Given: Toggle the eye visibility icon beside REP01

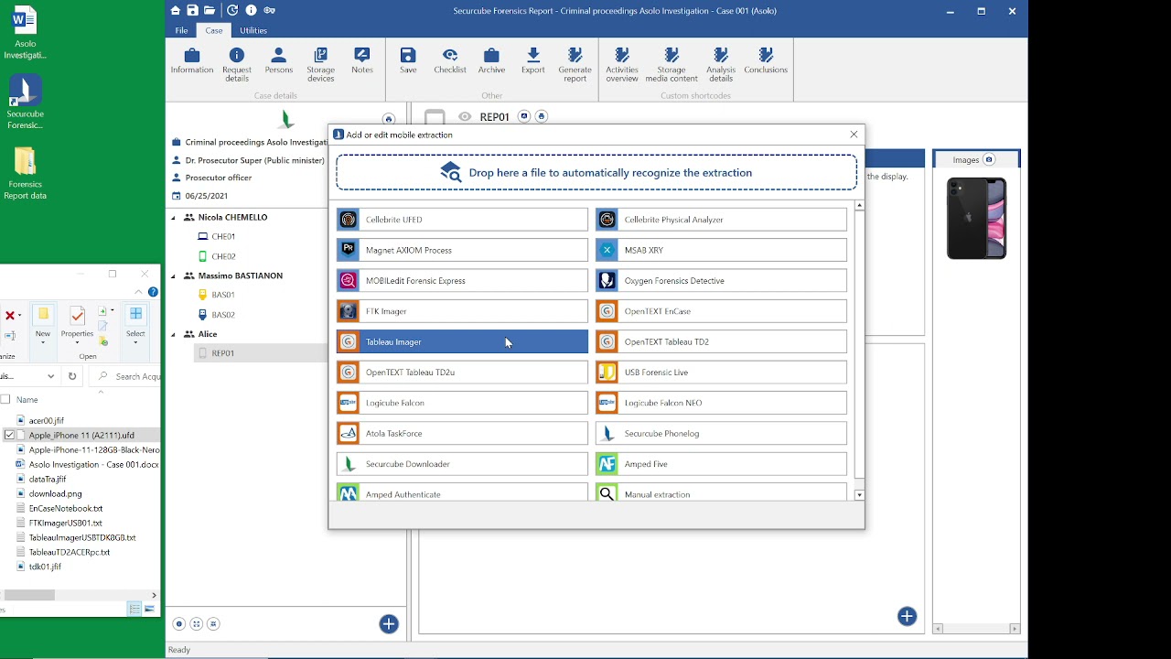Looking at the screenshot, I should (x=465, y=117).
